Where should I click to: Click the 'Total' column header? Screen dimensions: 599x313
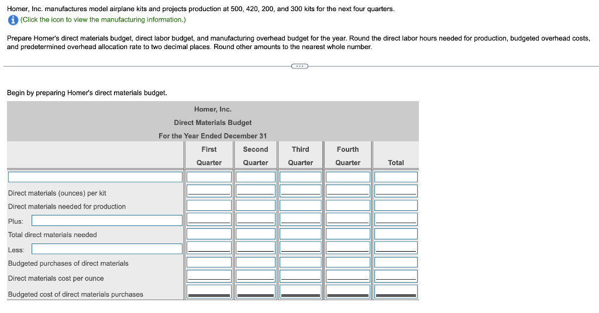click(396, 162)
